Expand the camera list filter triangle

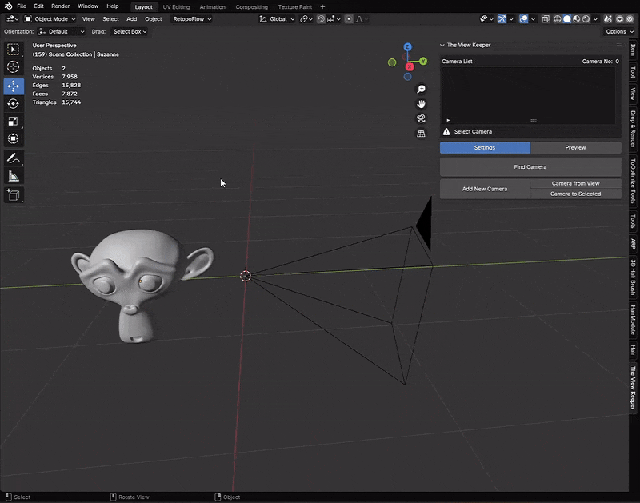(x=448, y=120)
